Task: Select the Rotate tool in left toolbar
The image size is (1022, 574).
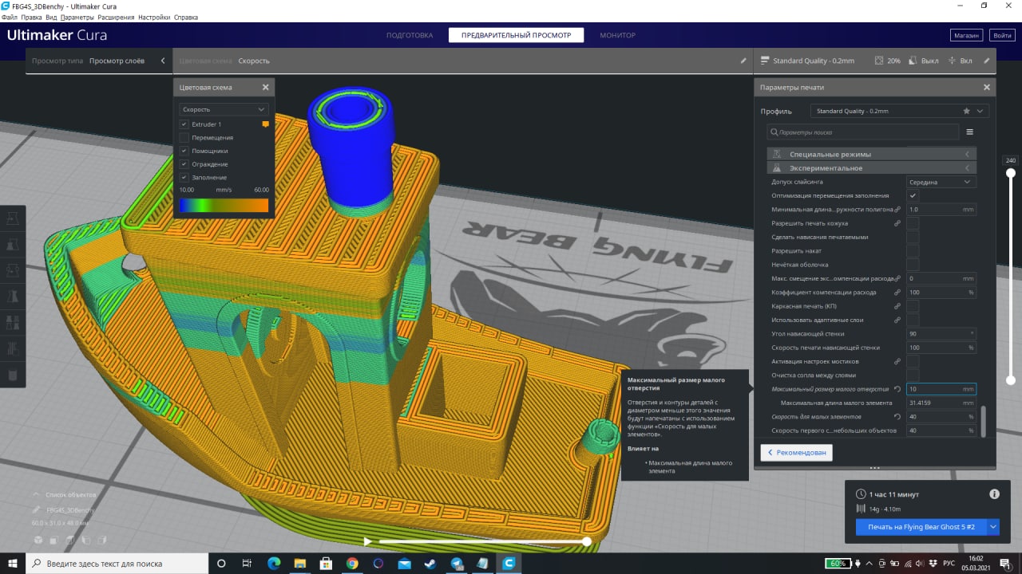Action: [12, 271]
